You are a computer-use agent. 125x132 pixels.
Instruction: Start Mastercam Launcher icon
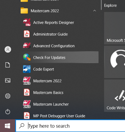point(27,104)
